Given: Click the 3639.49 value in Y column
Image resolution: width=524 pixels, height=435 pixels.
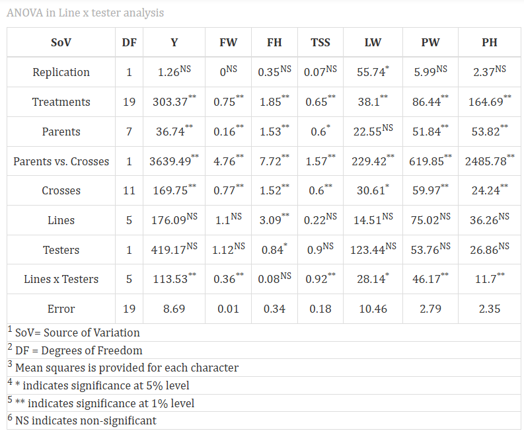Looking at the screenshot, I should pos(174,161).
